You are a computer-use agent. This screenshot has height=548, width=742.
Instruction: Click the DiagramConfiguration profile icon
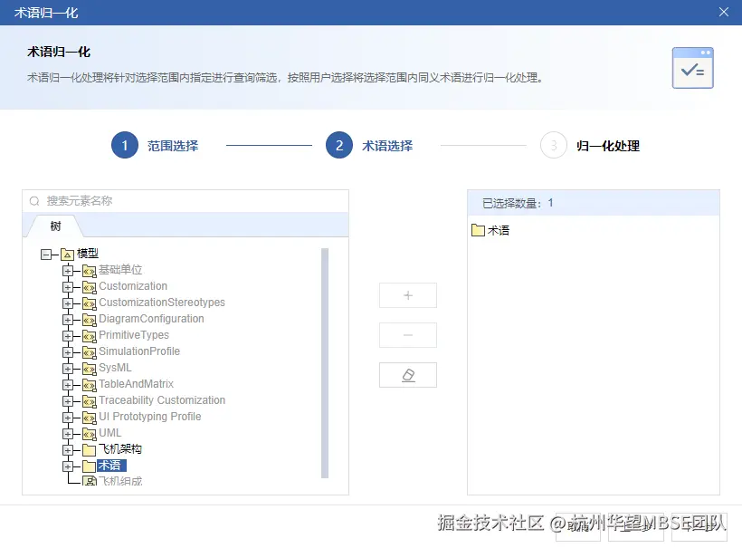89,320
